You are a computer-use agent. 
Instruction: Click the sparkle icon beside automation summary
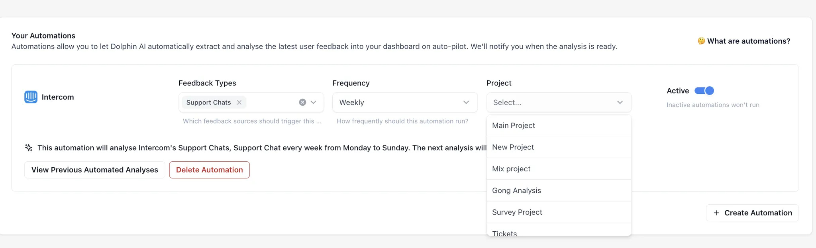coord(29,148)
